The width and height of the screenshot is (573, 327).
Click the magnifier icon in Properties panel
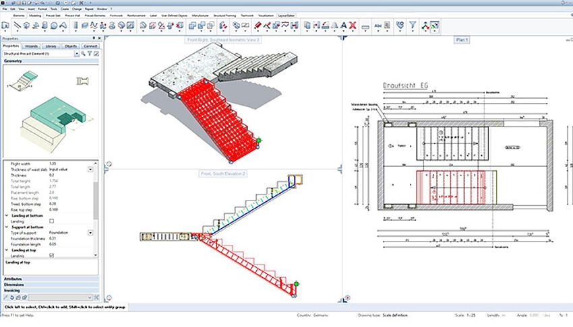[83, 52]
